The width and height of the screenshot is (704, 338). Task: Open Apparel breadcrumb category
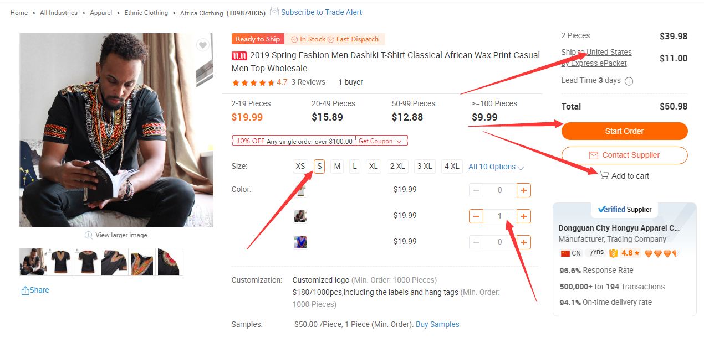[101, 13]
